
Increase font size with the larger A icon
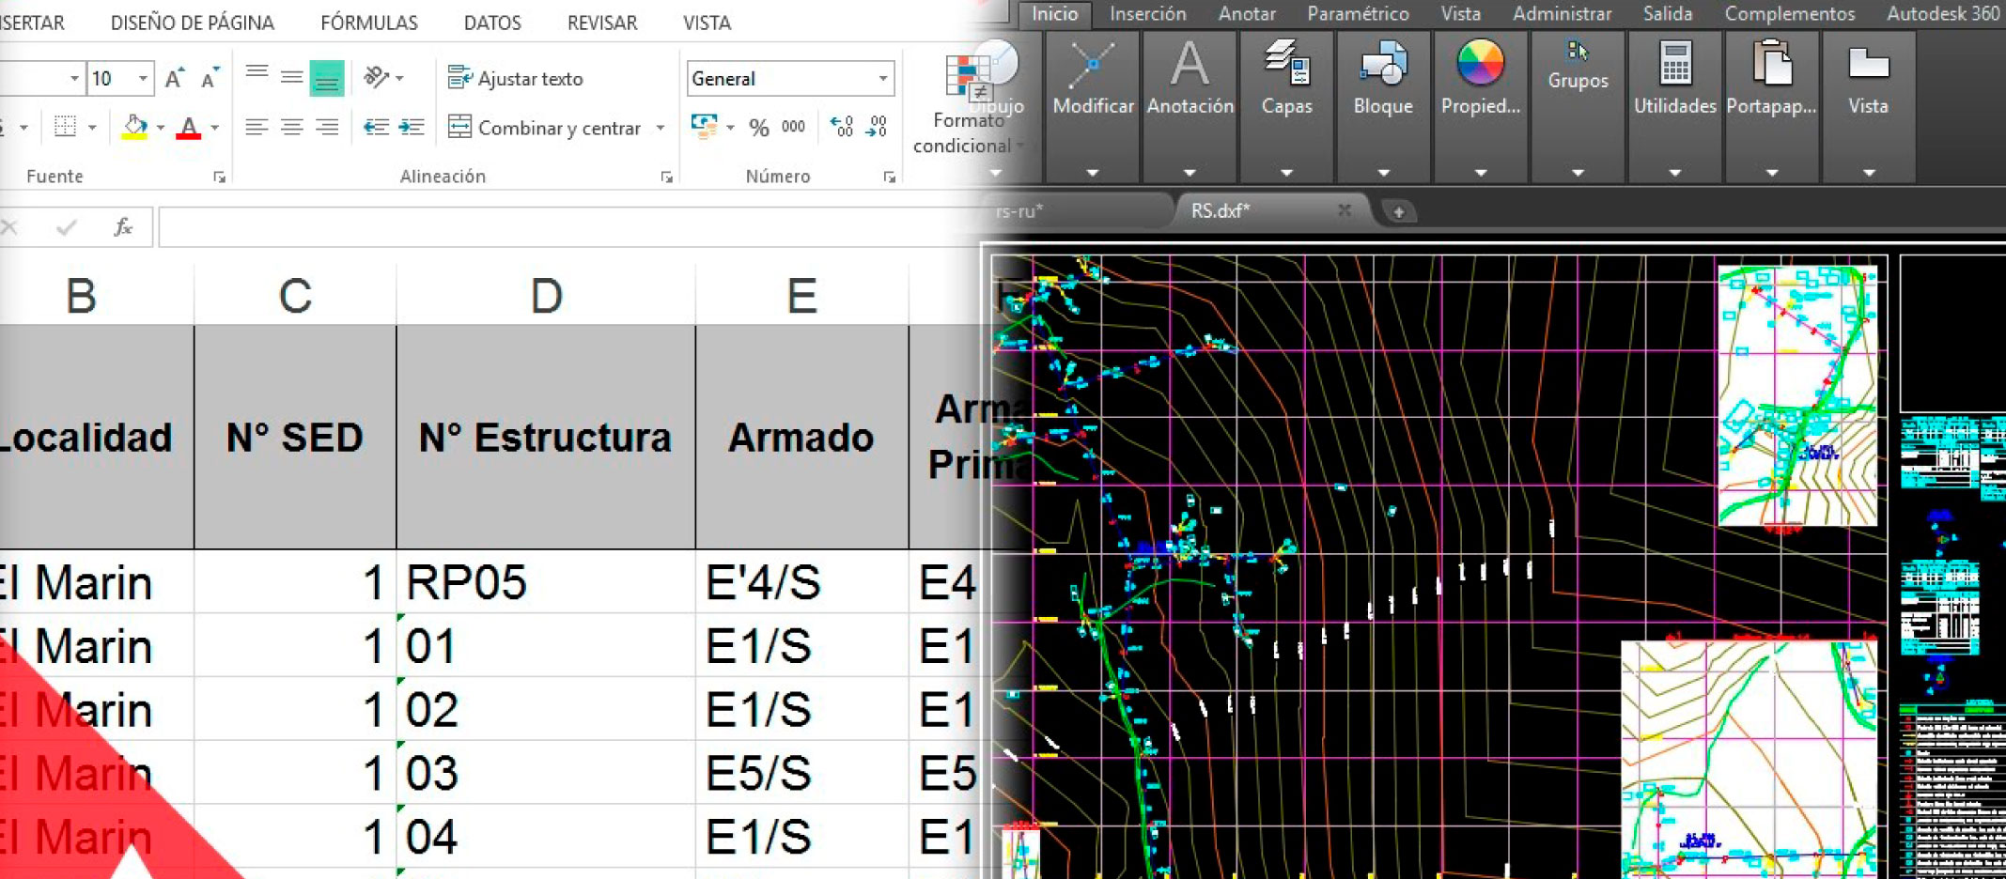coord(174,79)
